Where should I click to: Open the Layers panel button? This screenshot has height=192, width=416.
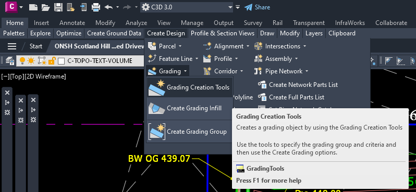314,33
